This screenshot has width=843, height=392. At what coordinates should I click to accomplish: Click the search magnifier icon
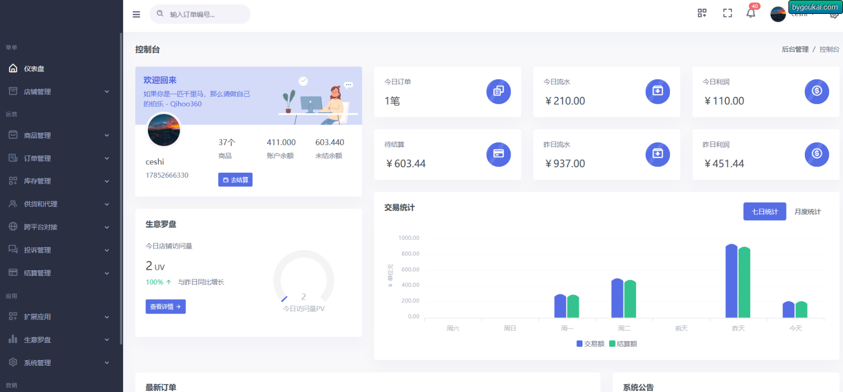coord(160,13)
